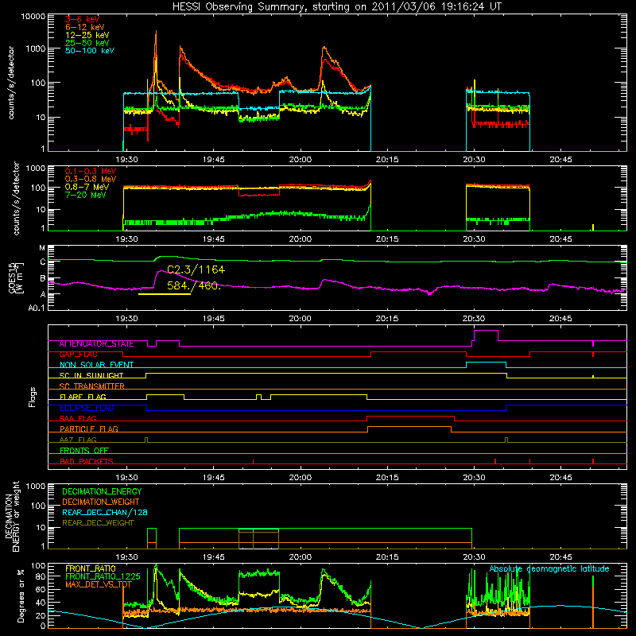The height and width of the screenshot is (636, 636).
Task: Click the C2.3/1164 flare annotation
Action: [x=196, y=270]
